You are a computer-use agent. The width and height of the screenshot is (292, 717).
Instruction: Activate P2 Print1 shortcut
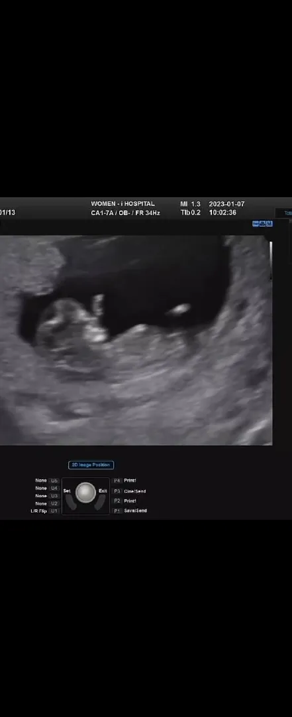click(x=125, y=501)
